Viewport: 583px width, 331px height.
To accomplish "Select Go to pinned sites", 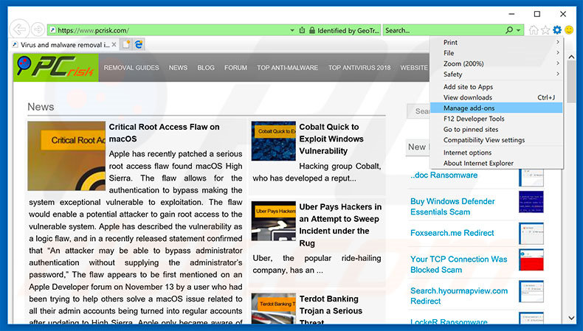I will 497,129.
